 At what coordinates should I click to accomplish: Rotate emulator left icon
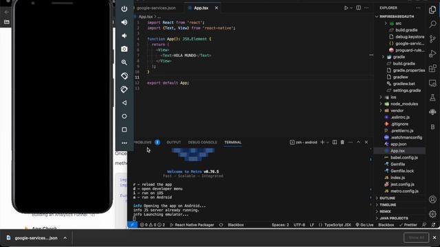pyautogui.click(x=124, y=76)
